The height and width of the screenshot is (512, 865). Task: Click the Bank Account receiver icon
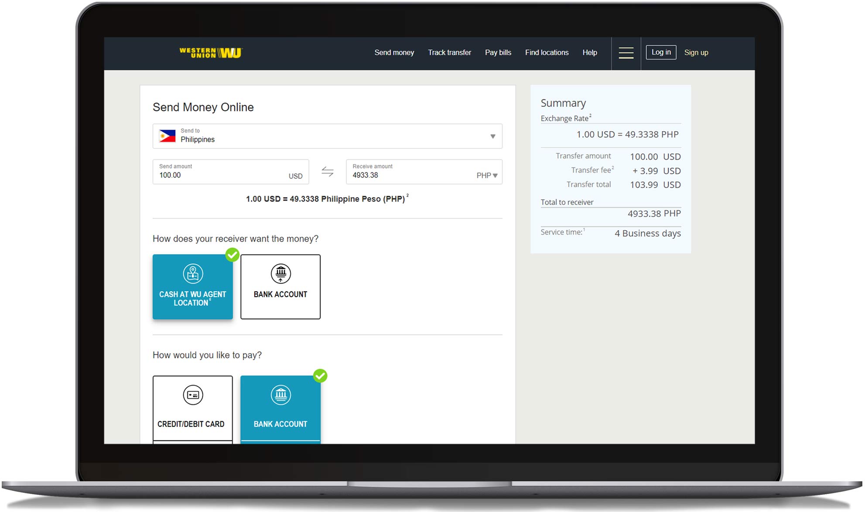280,274
